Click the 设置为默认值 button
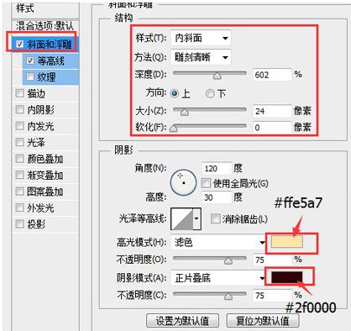This screenshot has height=331, width=351. 182,321
